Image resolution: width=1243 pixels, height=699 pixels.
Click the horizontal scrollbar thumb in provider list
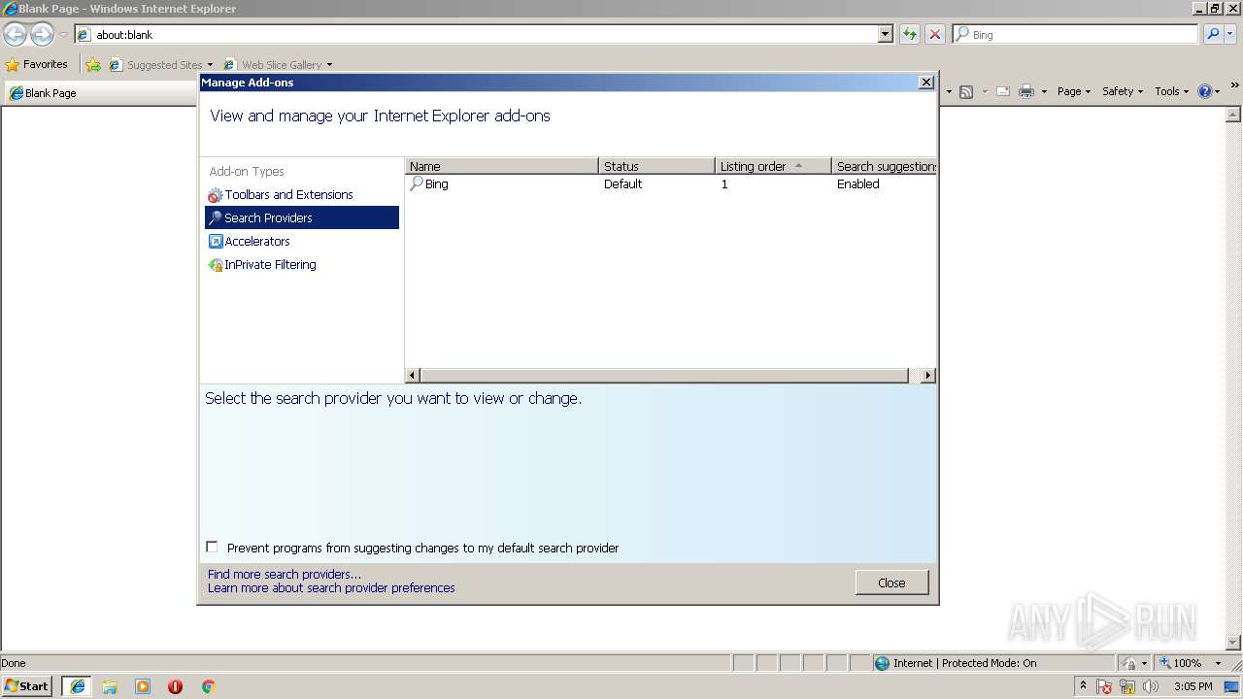pyautogui.click(x=664, y=376)
